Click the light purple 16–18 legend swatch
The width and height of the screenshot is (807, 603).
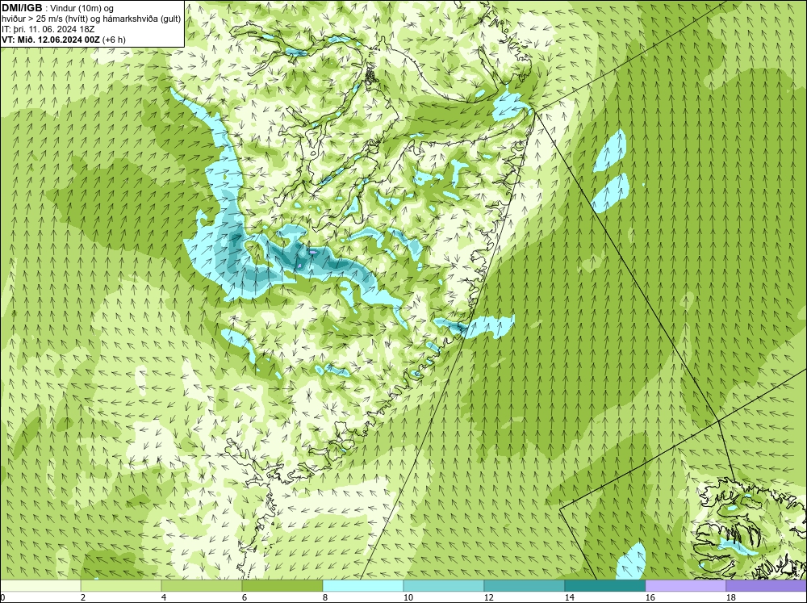686,586
